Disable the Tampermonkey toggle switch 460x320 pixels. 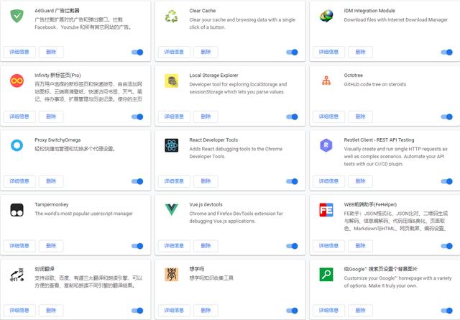137,246
